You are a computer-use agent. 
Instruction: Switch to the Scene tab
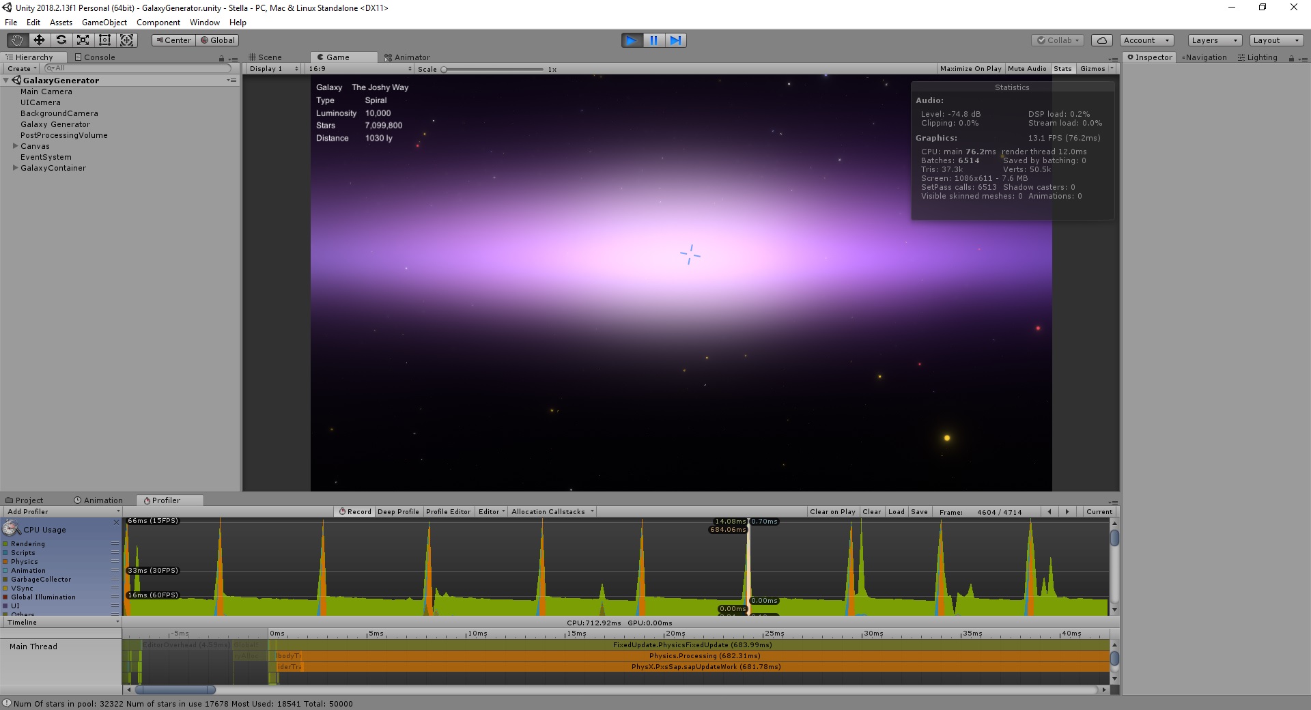(265, 57)
